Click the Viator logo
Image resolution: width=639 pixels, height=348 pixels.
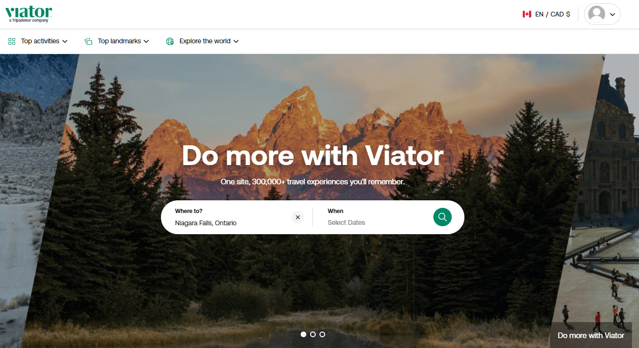[28, 11]
